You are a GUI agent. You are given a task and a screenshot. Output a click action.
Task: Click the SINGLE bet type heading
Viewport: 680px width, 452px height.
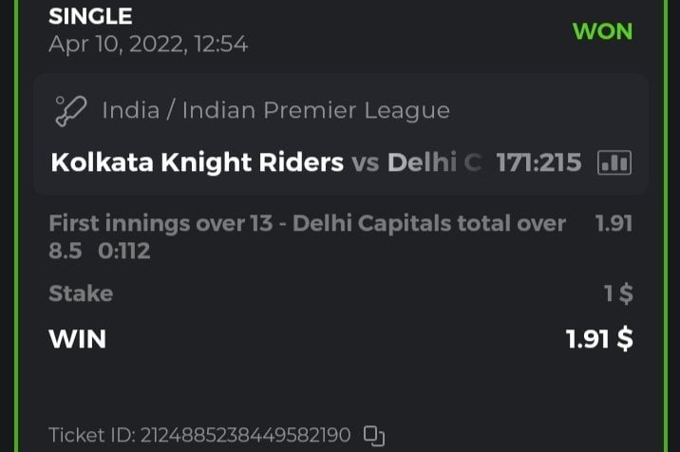click(x=90, y=16)
